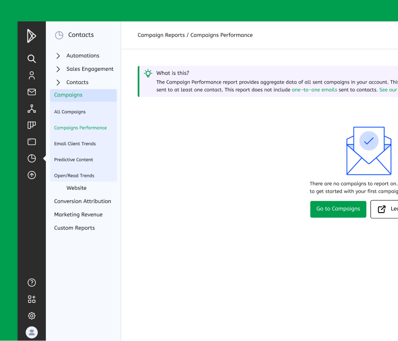Expand the Automations reports section
This screenshot has width=398, height=341.
[x=58, y=56]
